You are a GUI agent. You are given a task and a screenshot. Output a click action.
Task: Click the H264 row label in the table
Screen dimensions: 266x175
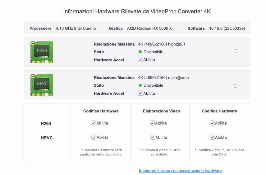point(46,124)
